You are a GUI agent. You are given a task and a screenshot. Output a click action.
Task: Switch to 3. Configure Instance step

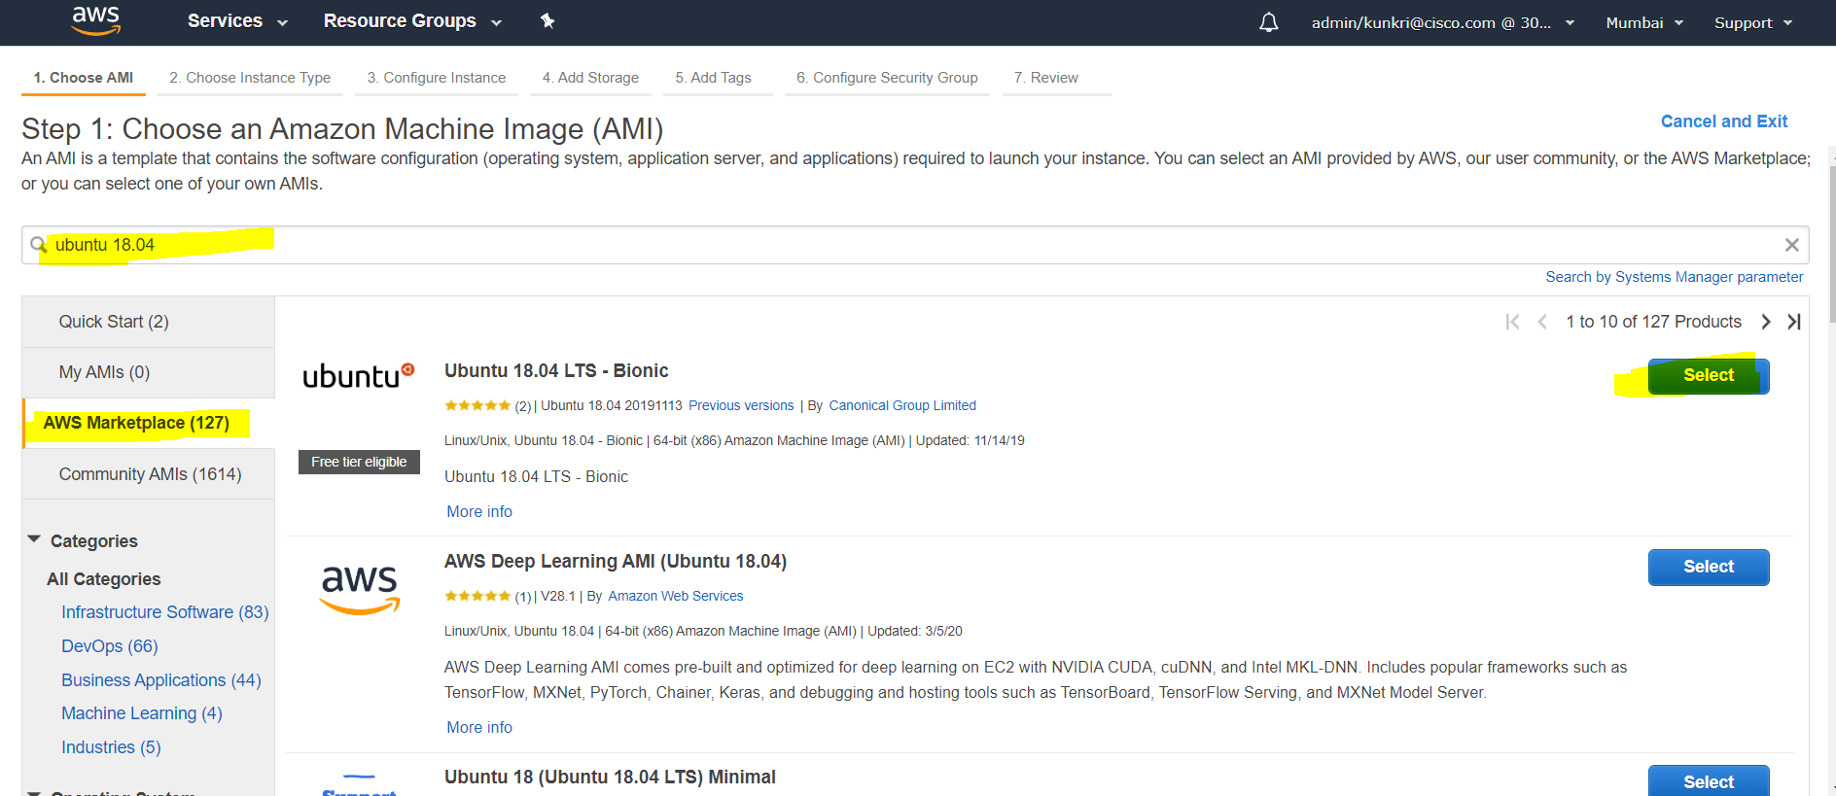[437, 78]
